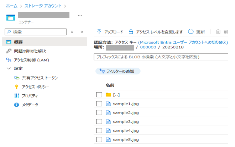Click the refresh circular arrow icon
This screenshot has height=147, width=235.
191,32
